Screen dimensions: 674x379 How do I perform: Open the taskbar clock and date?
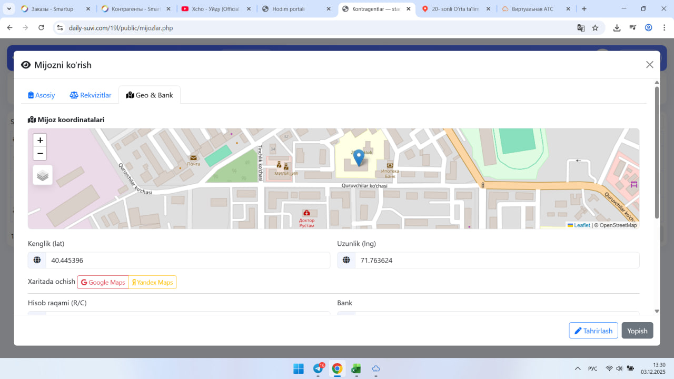click(653, 368)
